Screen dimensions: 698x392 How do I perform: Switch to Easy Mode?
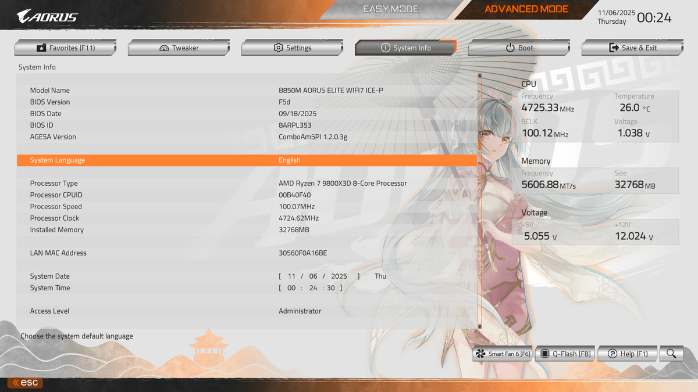[390, 9]
